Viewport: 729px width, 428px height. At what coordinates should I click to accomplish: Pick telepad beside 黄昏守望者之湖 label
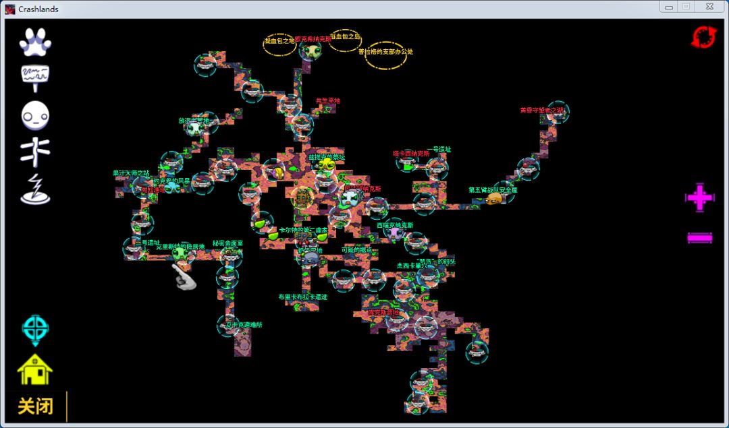558,112
